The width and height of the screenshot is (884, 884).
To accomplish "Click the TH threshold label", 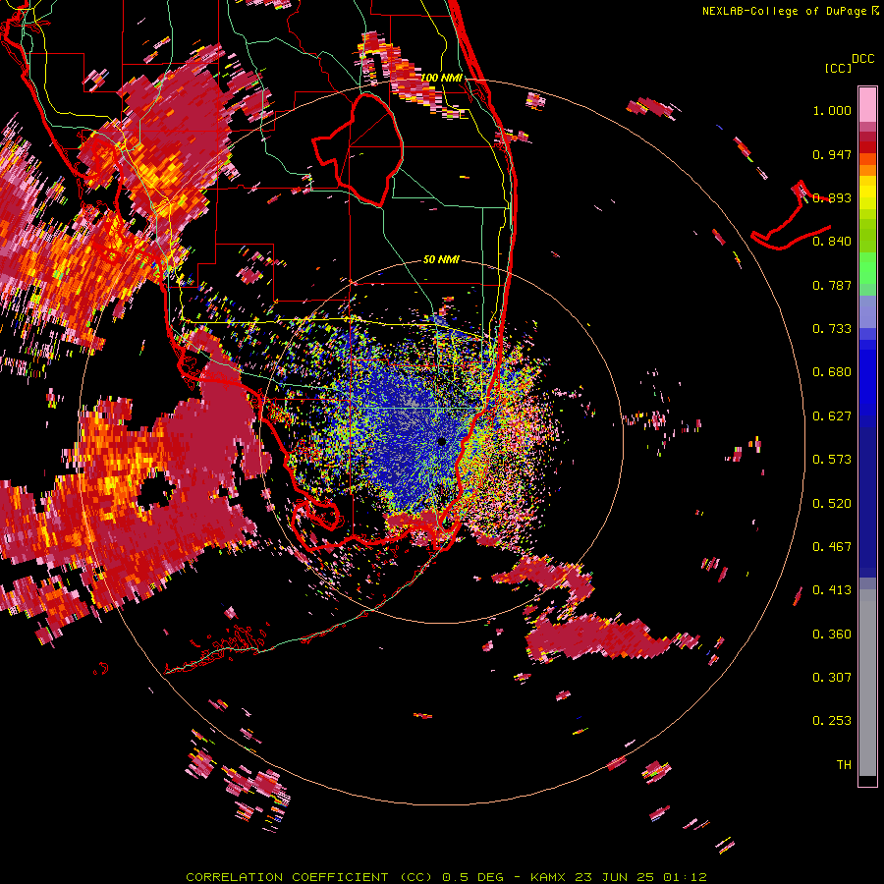I will 844,765.
